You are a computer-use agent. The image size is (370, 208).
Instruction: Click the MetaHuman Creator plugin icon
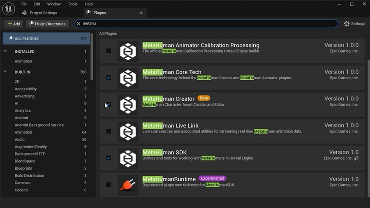[x=128, y=105]
